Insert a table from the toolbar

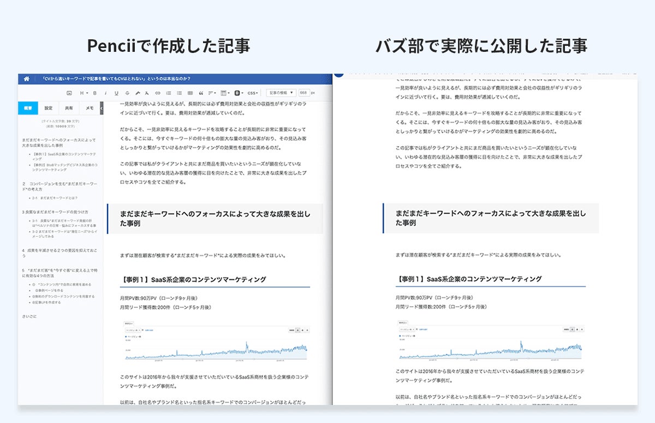point(190,93)
